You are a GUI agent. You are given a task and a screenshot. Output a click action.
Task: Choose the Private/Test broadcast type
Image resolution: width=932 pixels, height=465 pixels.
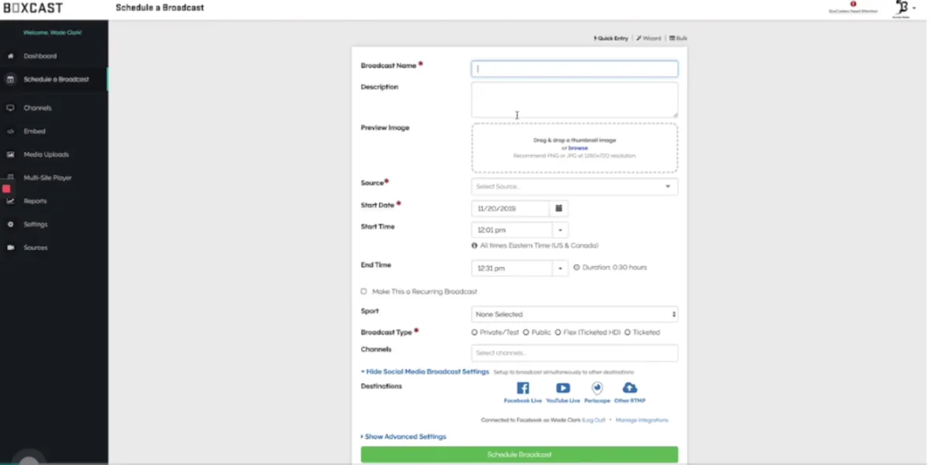(x=475, y=332)
